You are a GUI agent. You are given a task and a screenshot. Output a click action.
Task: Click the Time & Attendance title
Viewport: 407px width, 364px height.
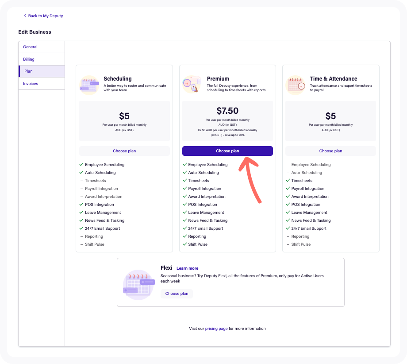coord(334,79)
